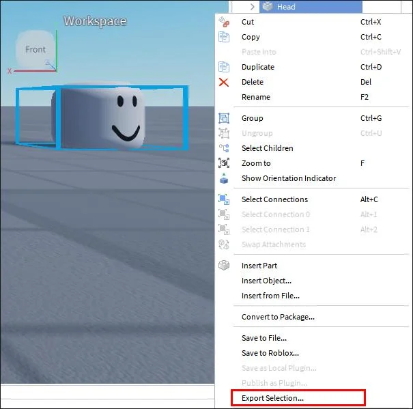
Task: Click the Group icon
Action: pyautogui.click(x=224, y=118)
